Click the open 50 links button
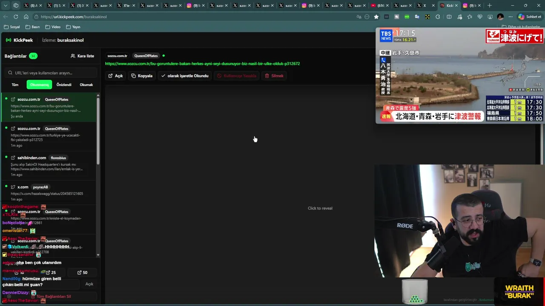This screenshot has width=545, height=306. (82, 272)
